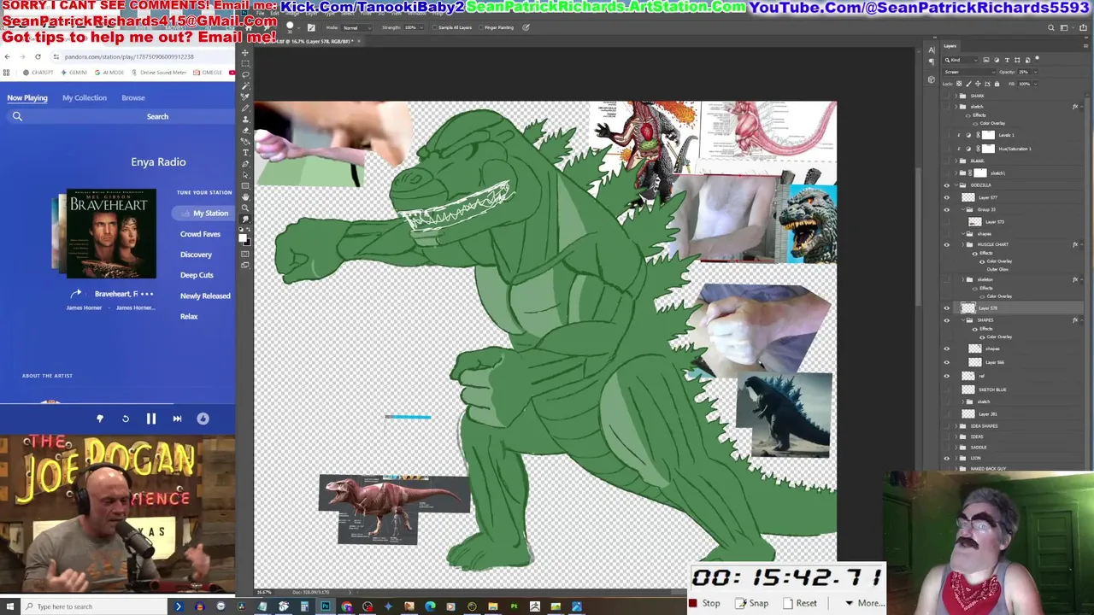Select the Brush tool
The image size is (1094, 615).
pos(245,108)
